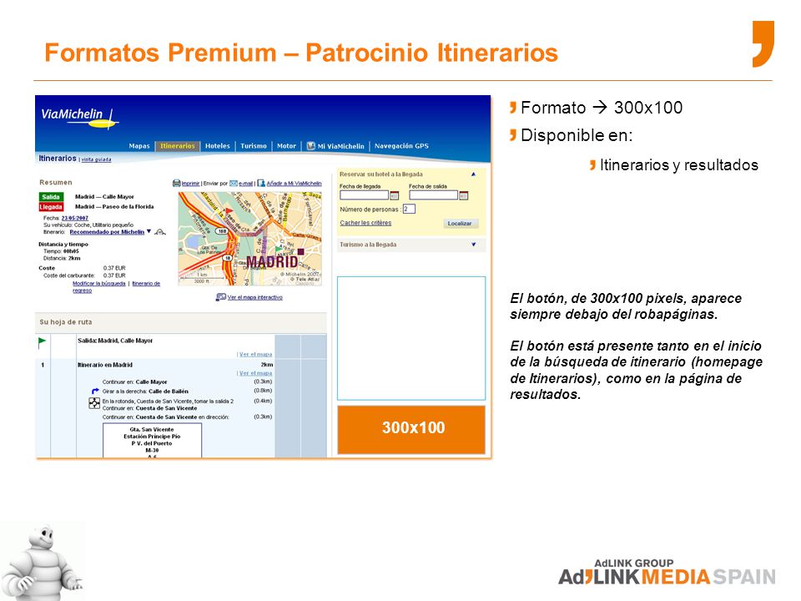Image resolution: width=801 pixels, height=601 pixels.
Task: Open the arrival date calendar icon
Action: pyautogui.click(x=395, y=195)
